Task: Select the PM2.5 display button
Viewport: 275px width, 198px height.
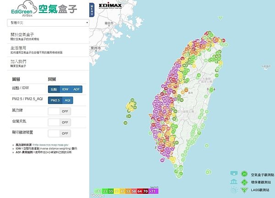Action: click(55, 100)
